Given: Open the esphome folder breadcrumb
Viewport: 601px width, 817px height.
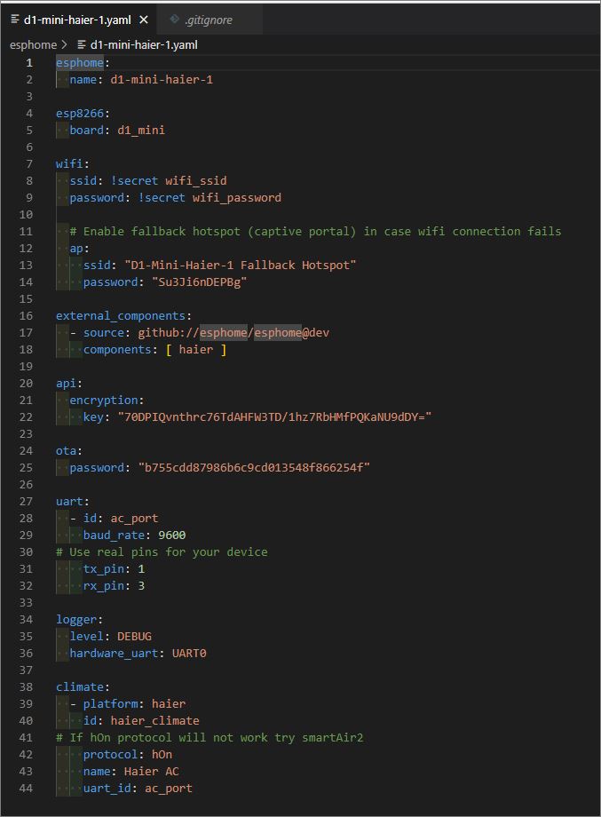Looking at the screenshot, I should [x=33, y=44].
